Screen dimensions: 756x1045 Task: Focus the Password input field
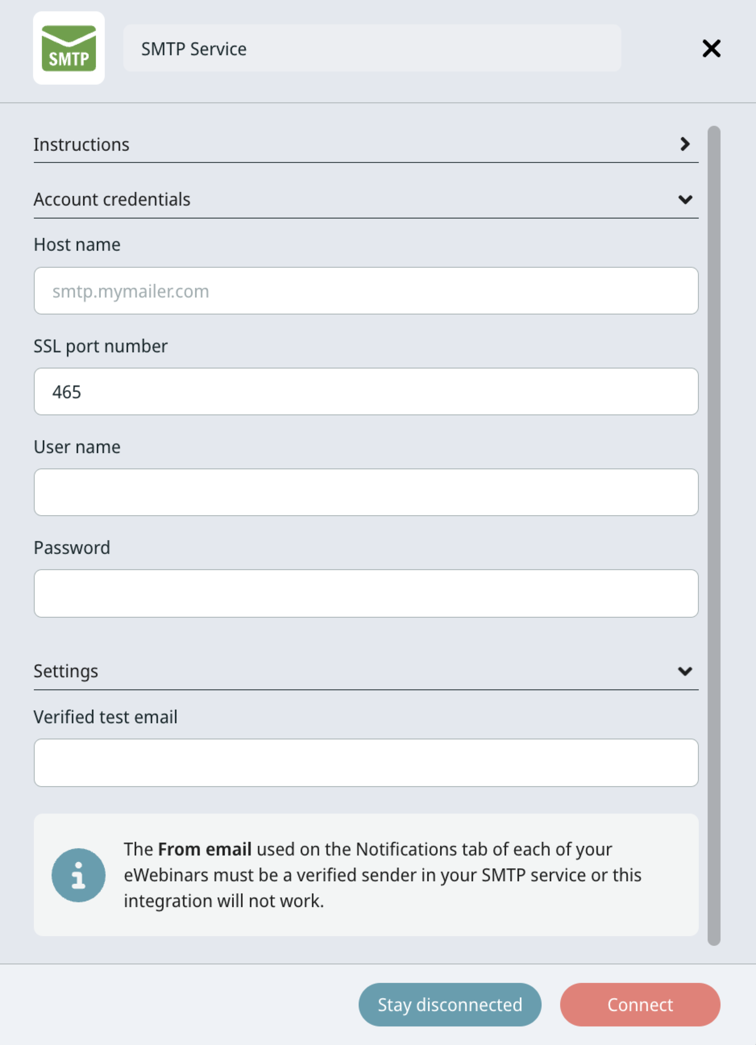pyautogui.click(x=366, y=593)
